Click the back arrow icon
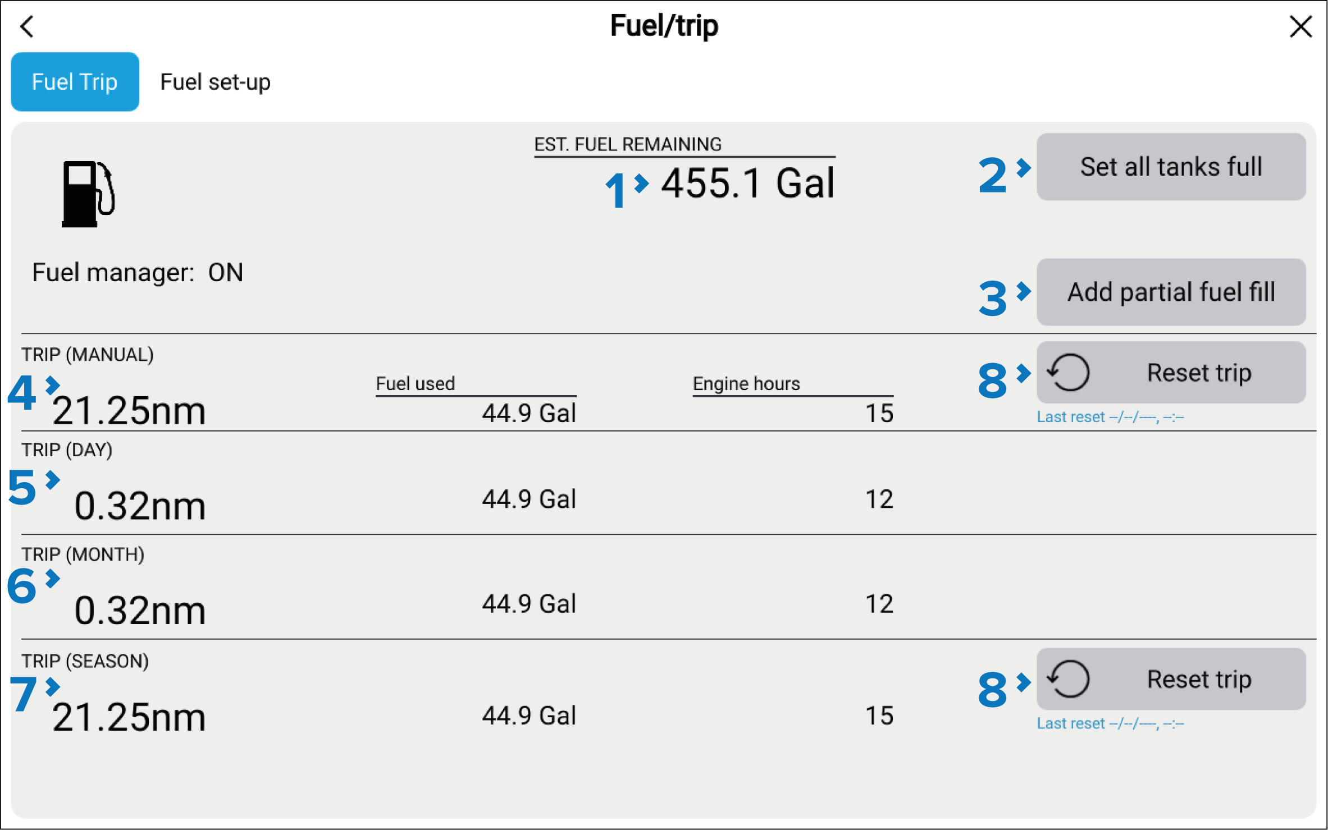1328x830 pixels. (27, 26)
